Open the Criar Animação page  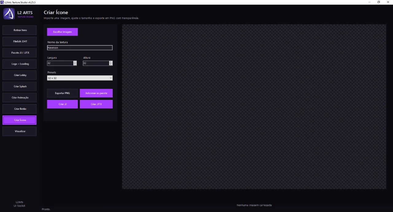20,98
